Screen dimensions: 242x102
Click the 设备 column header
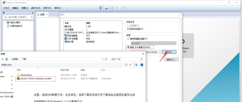click(x=67, y=23)
